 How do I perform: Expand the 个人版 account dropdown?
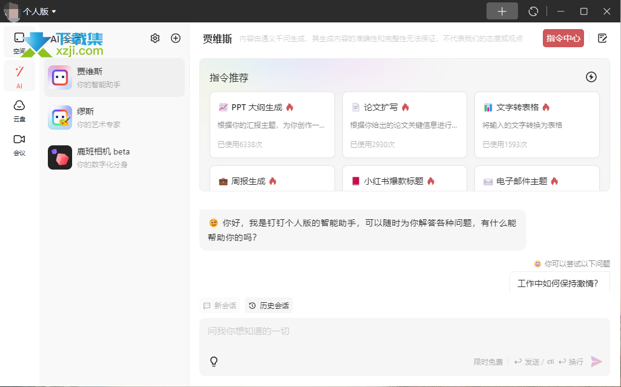coord(39,12)
